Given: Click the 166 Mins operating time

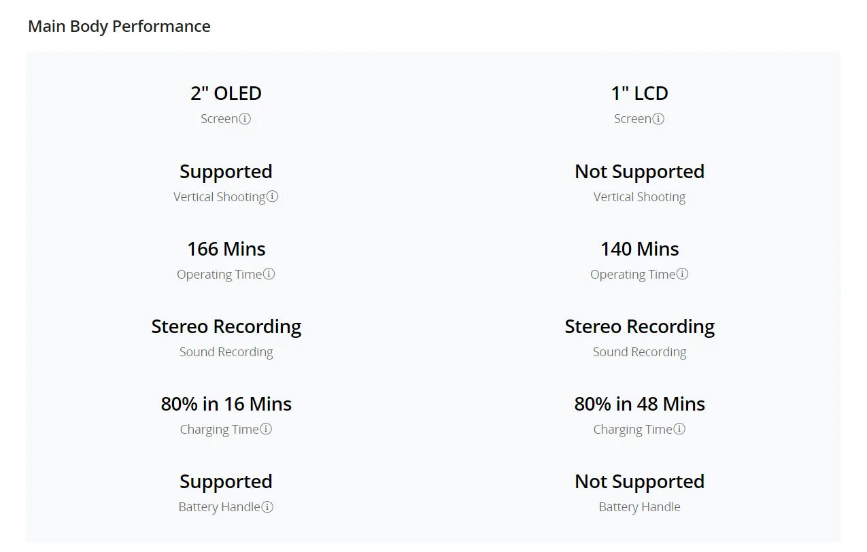Looking at the screenshot, I should (x=226, y=249).
